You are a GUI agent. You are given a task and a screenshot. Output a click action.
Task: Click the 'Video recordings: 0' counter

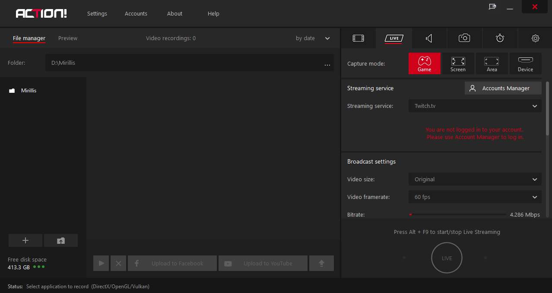tap(171, 38)
